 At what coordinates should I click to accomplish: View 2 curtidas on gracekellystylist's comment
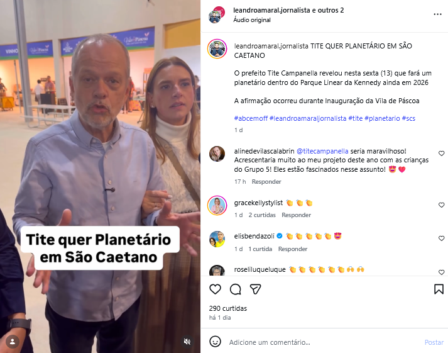262,215
